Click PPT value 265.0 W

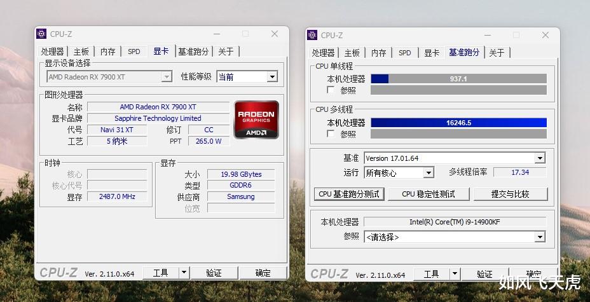coord(209,141)
